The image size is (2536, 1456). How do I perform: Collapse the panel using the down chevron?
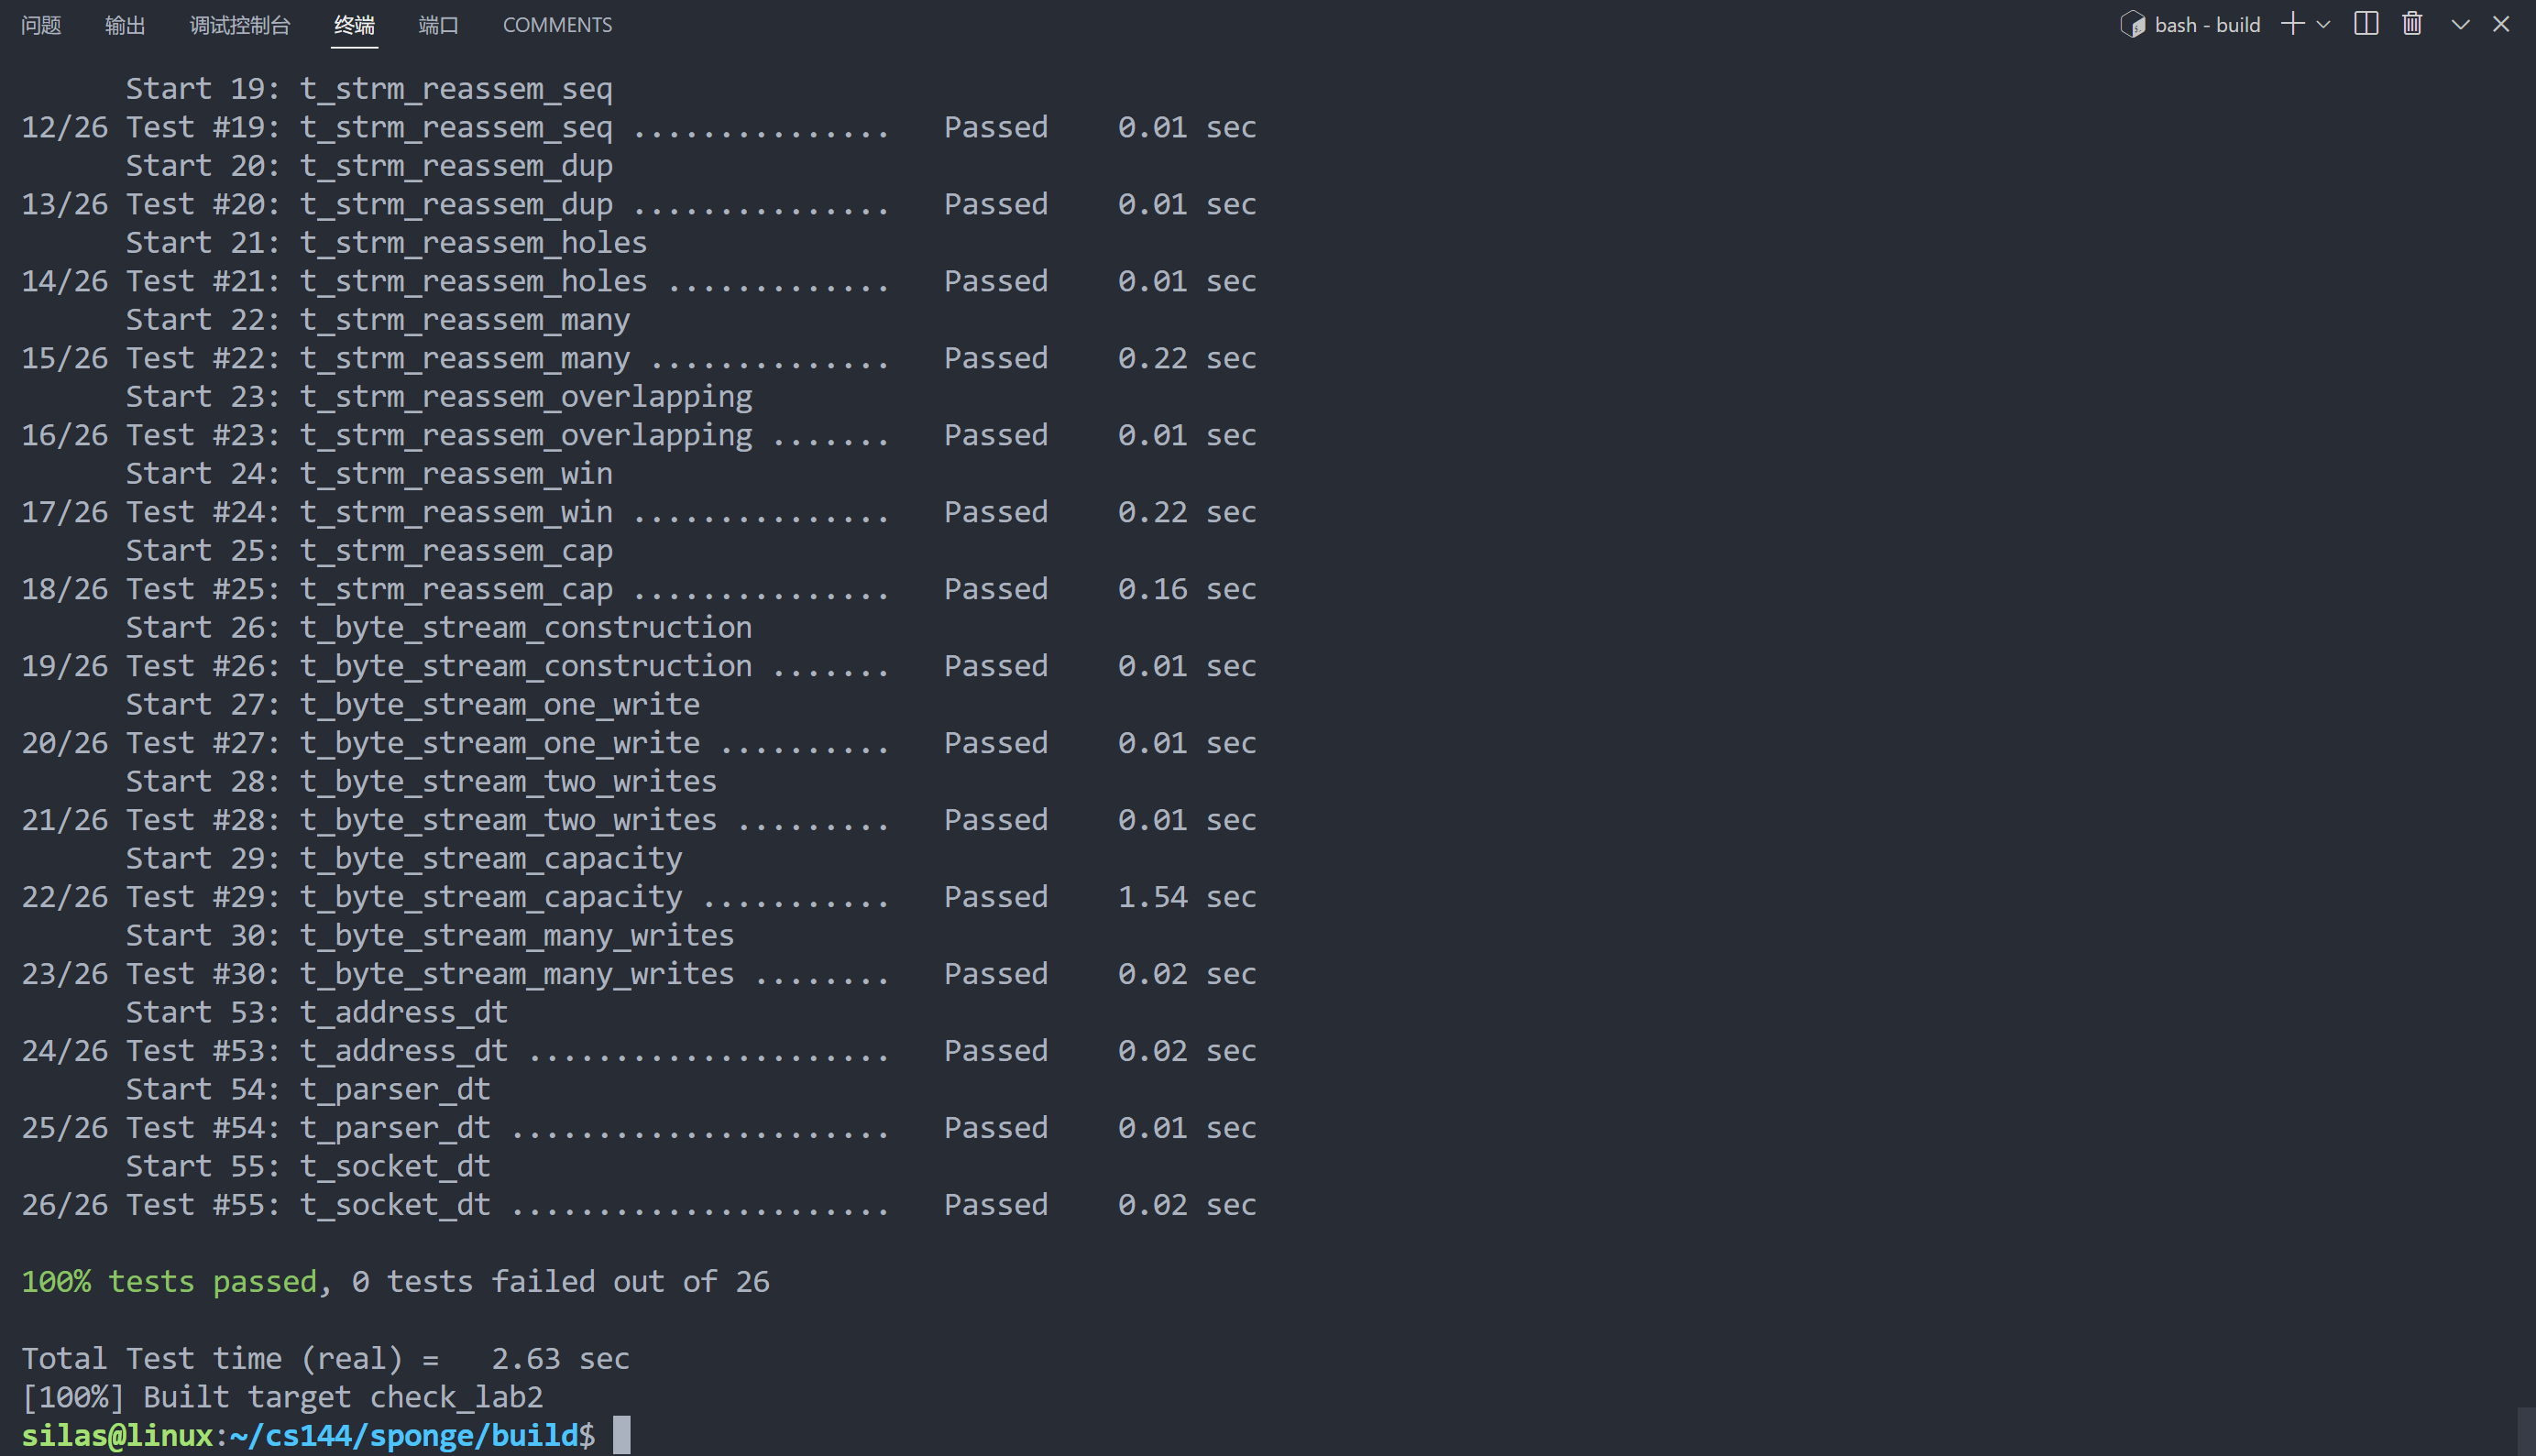pos(2460,24)
